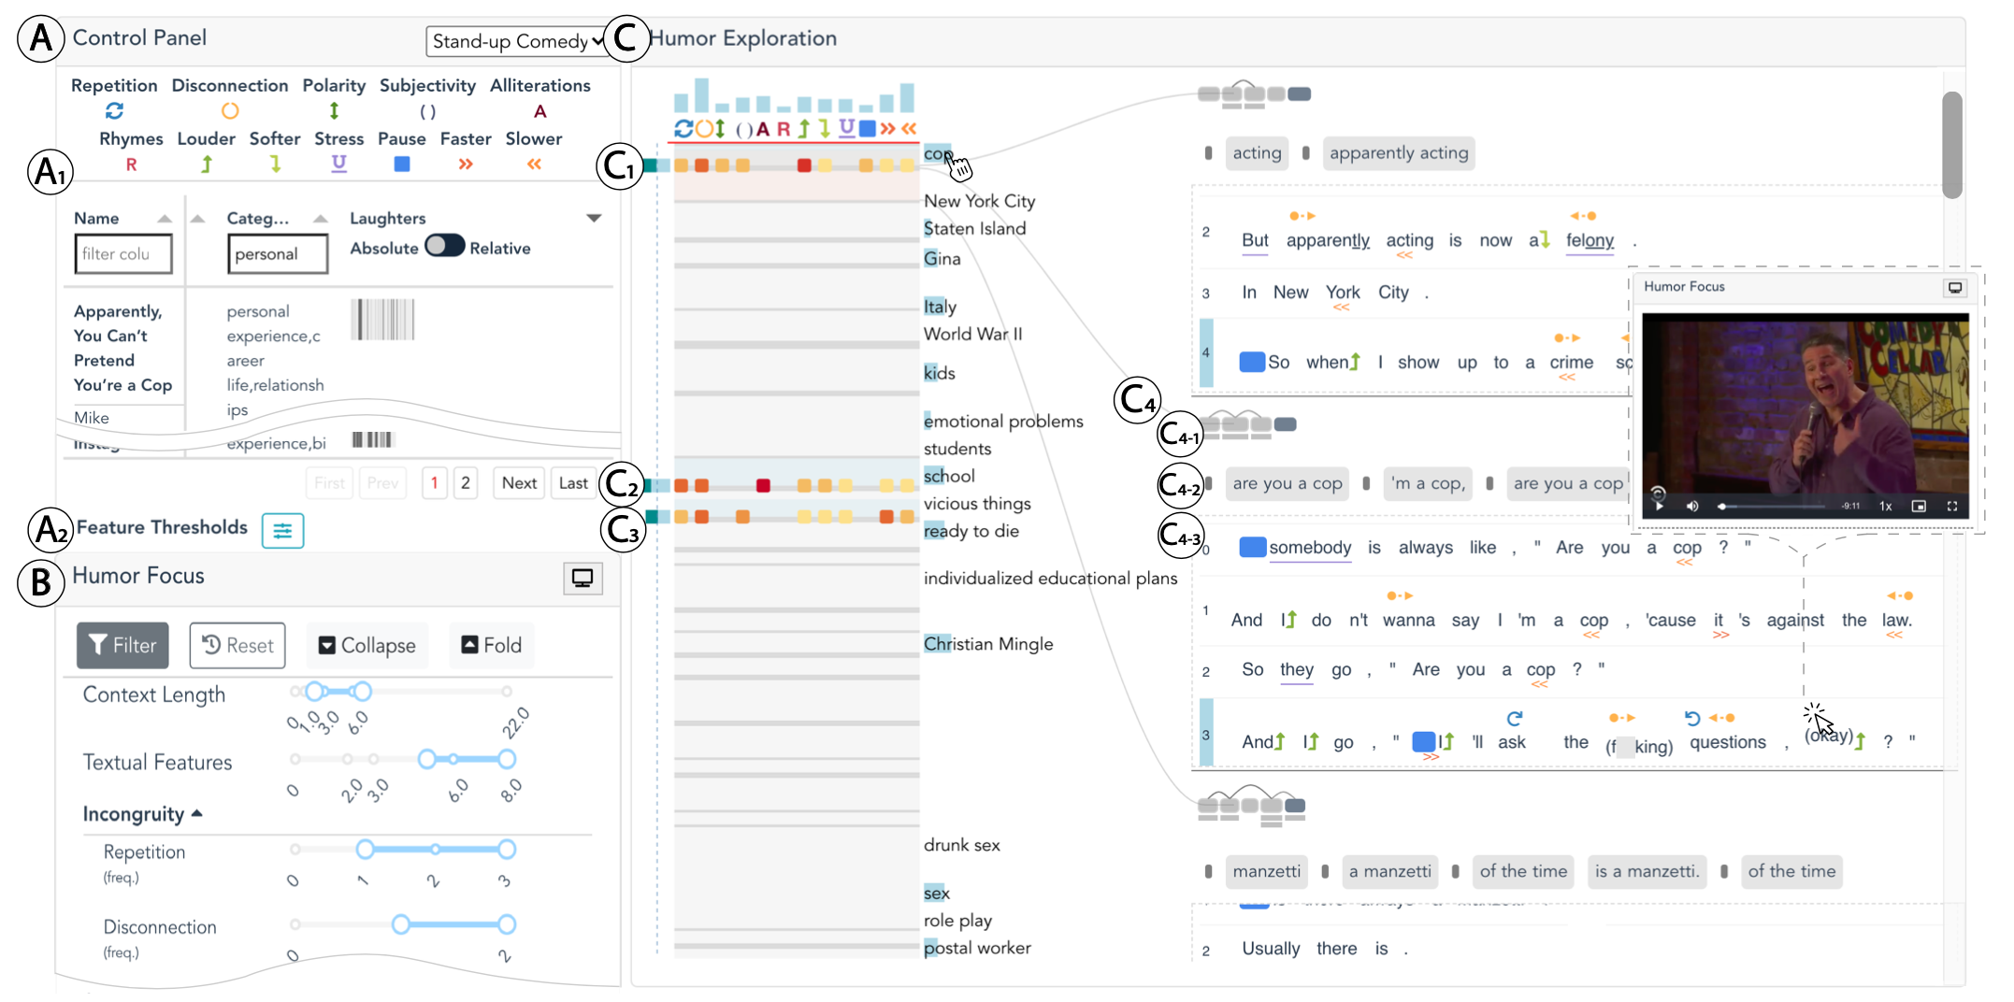Go to page 1 in pagination

pos(434,483)
